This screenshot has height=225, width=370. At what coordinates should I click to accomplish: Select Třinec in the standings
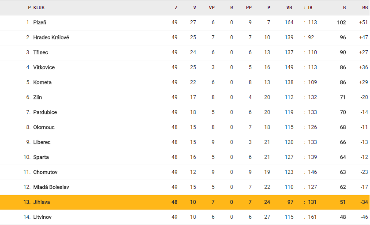[41, 52]
